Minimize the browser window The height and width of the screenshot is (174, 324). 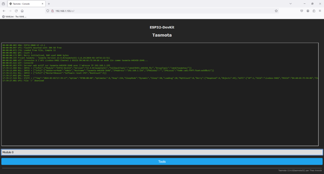[304, 4]
